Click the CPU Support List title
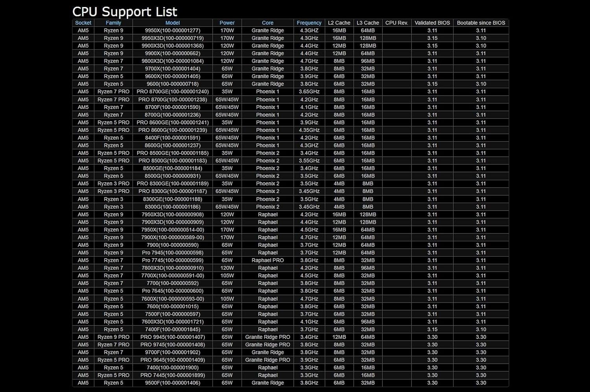The width and height of the screenshot is (590, 392). tap(125, 12)
